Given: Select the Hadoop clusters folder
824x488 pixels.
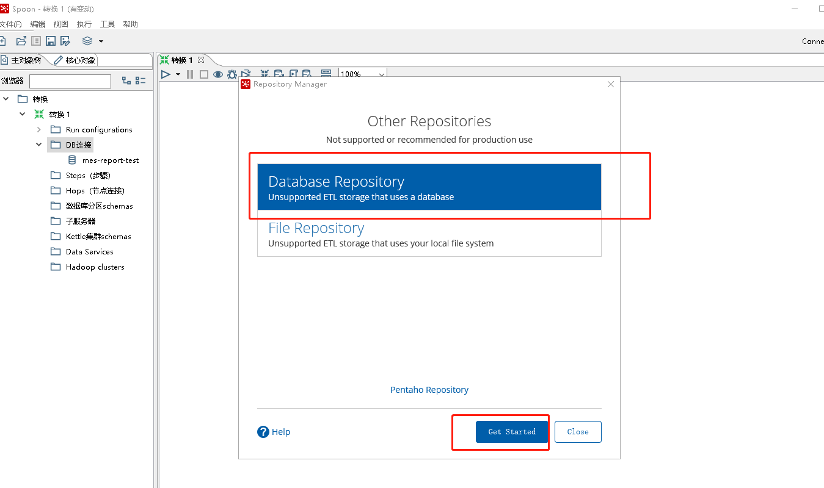Looking at the screenshot, I should pos(95,267).
